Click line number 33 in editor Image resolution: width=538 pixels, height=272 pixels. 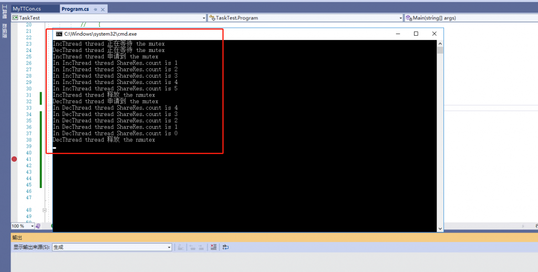tap(28, 108)
